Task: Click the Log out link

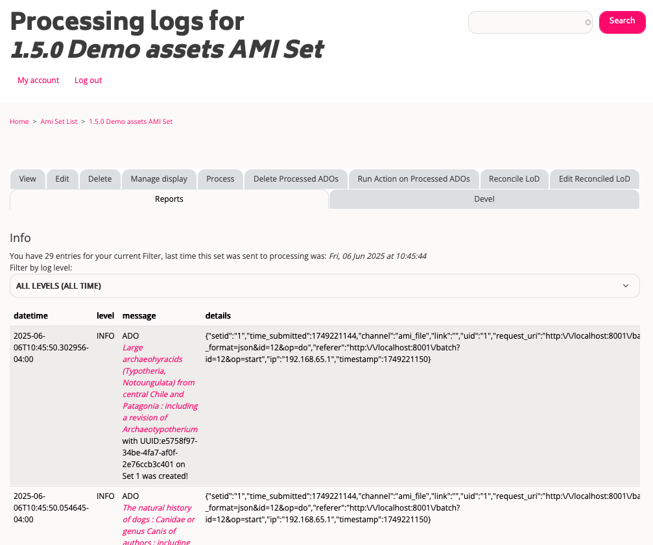Action: 88,80
